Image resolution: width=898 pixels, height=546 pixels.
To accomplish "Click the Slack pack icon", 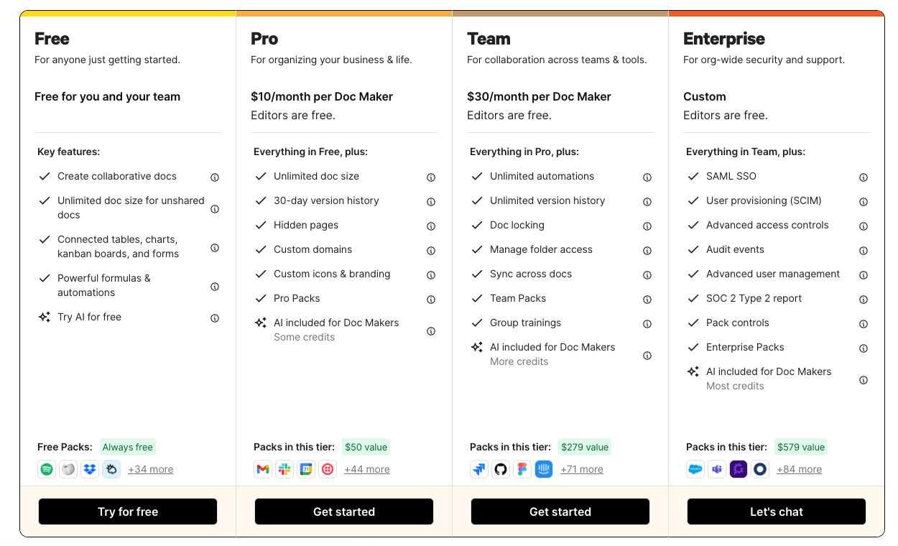I will point(284,469).
